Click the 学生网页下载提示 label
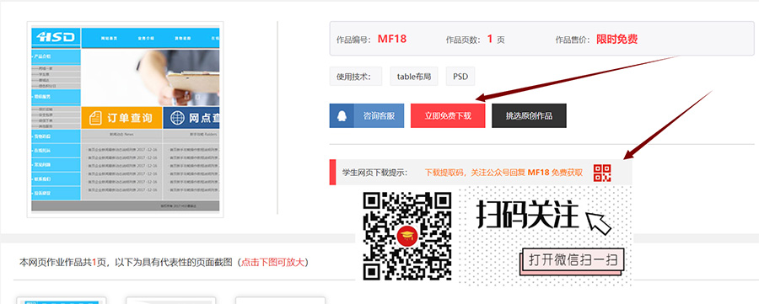Screen dimensions: 759x304 [x=374, y=173]
